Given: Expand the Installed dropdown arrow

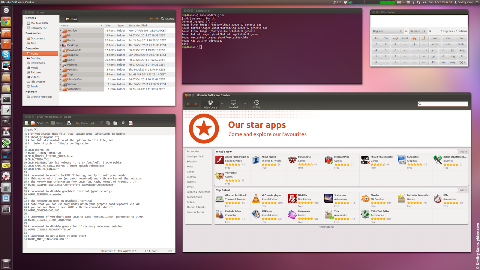Looking at the screenshot, I should pos(245,104).
